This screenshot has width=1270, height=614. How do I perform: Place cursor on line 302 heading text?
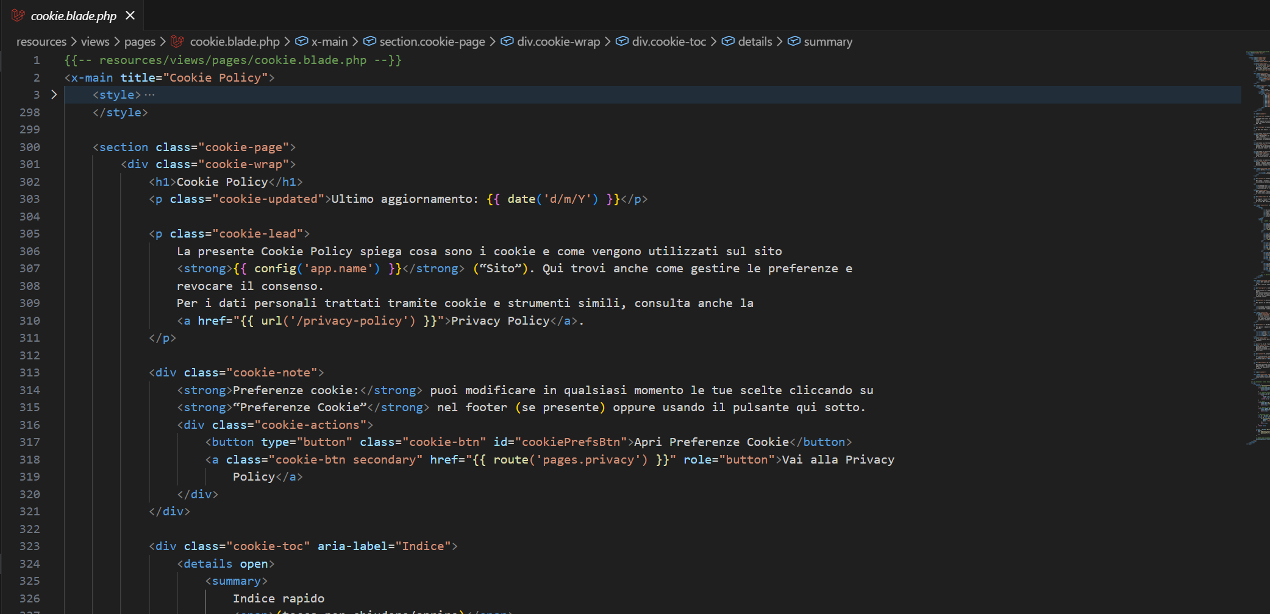click(223, 182)
